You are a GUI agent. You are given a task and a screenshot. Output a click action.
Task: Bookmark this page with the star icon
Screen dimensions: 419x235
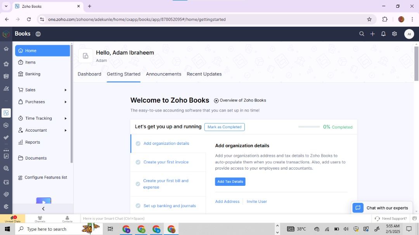369,19
